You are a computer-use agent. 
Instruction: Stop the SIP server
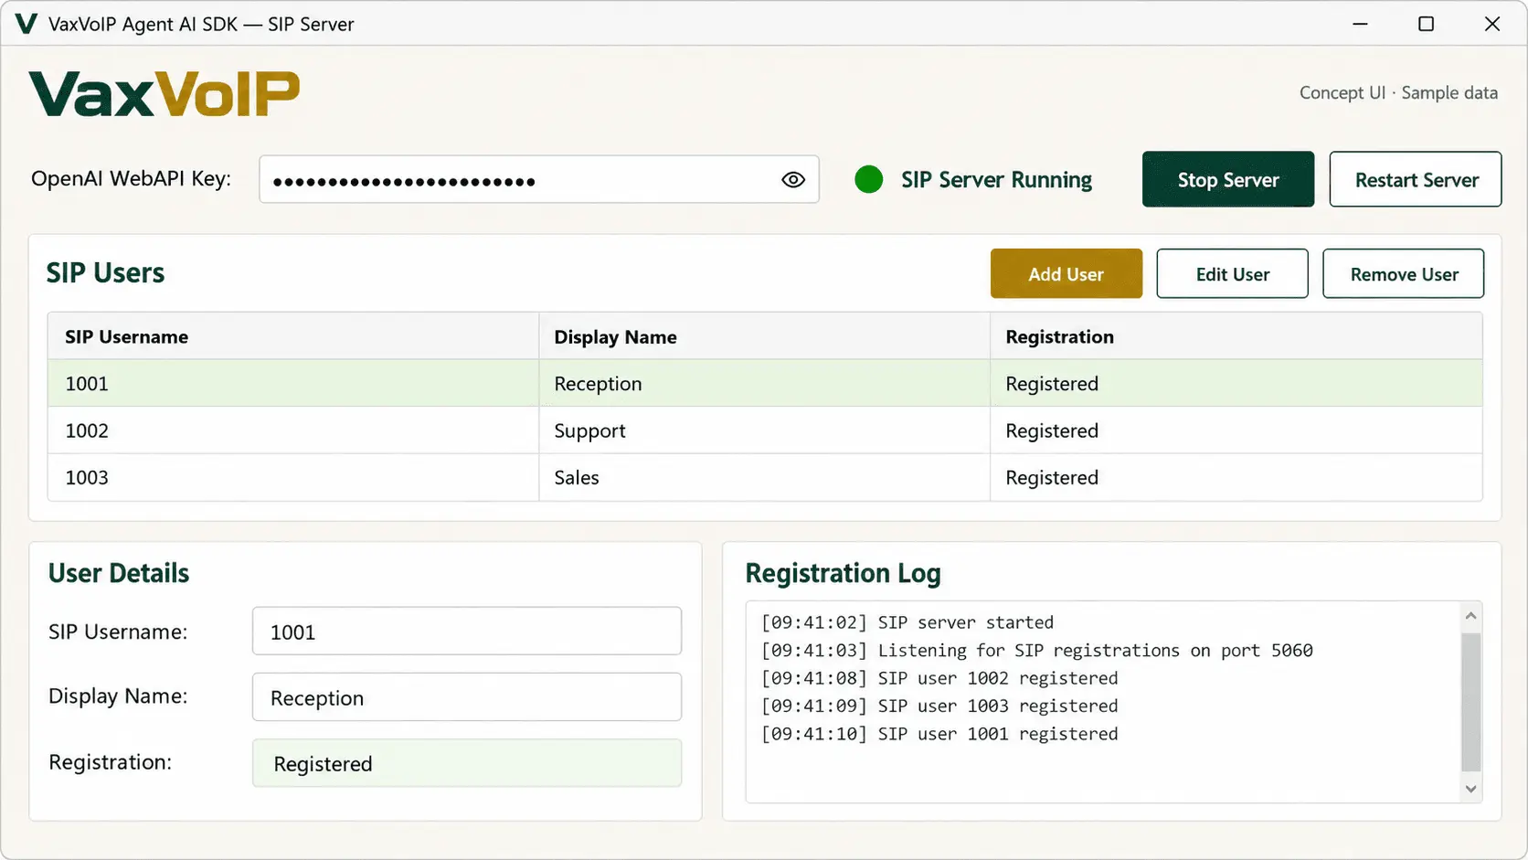(x=1228, y=179)
